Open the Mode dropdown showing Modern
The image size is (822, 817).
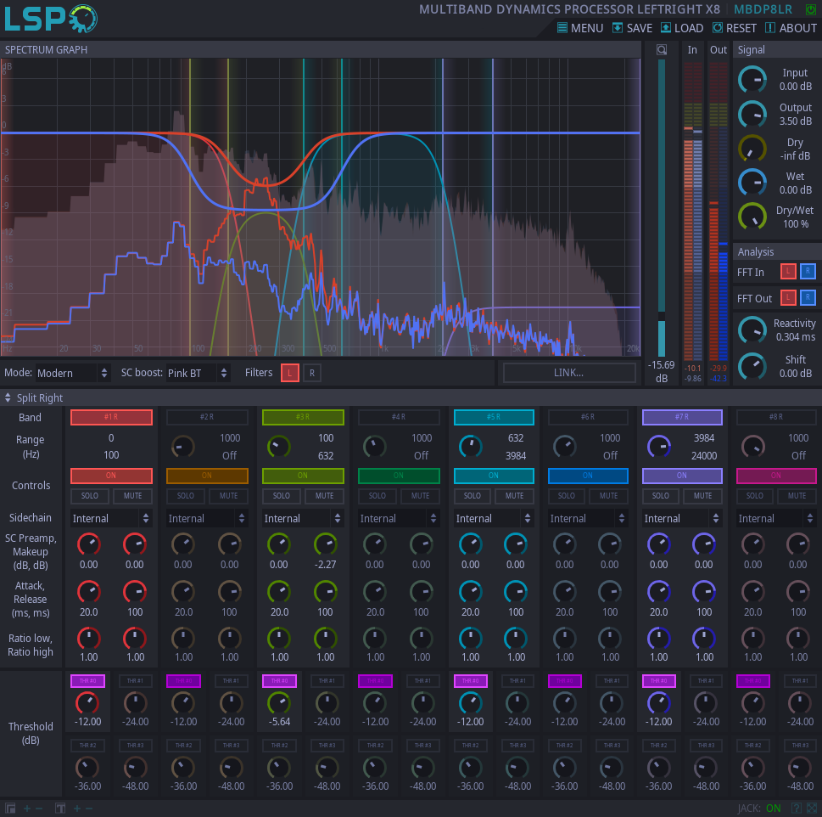tap(72, 373)
